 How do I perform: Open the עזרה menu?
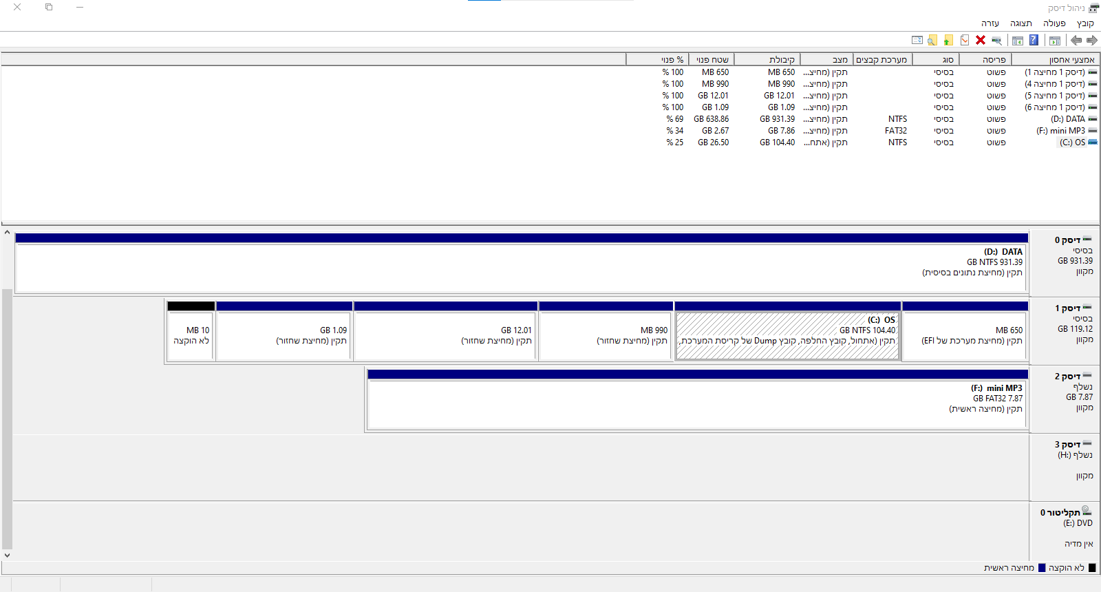coord(990,23)
